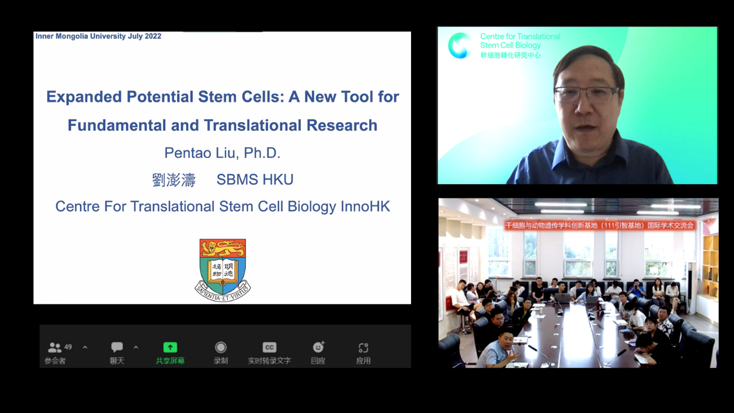This screenshot has width=734, height=413.
Task: Expand the caret next to participants count
Action: (85, 348)
